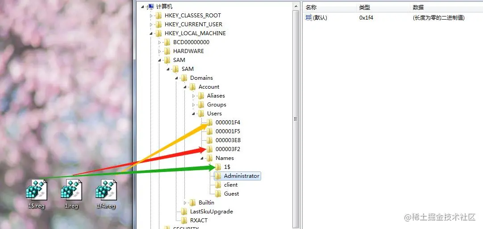
Task: Select the Administrator key label
Action: pyautogui.click(x=241, y=176)
